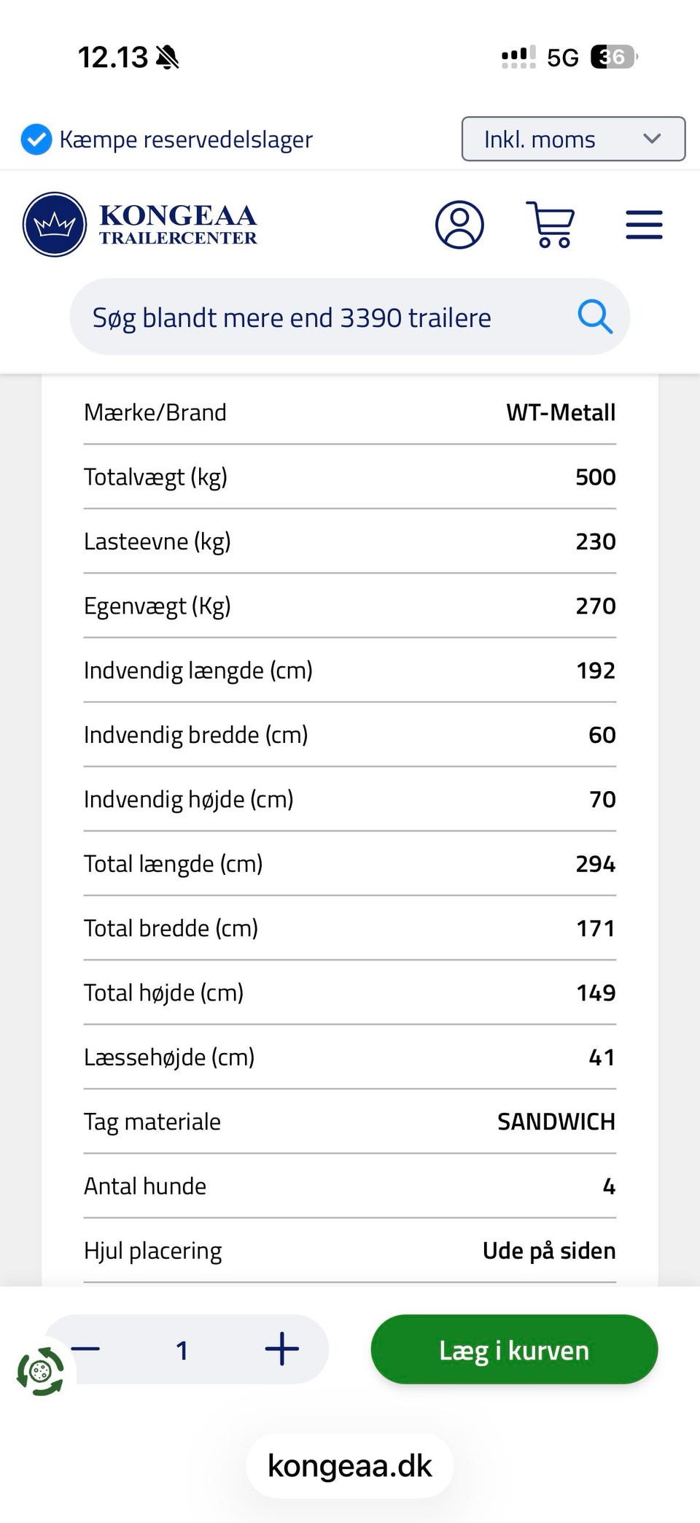This screenshot has width=700, height=1523.
Task: Decrease quantity with minus button
Action: tap(86, 1349)
